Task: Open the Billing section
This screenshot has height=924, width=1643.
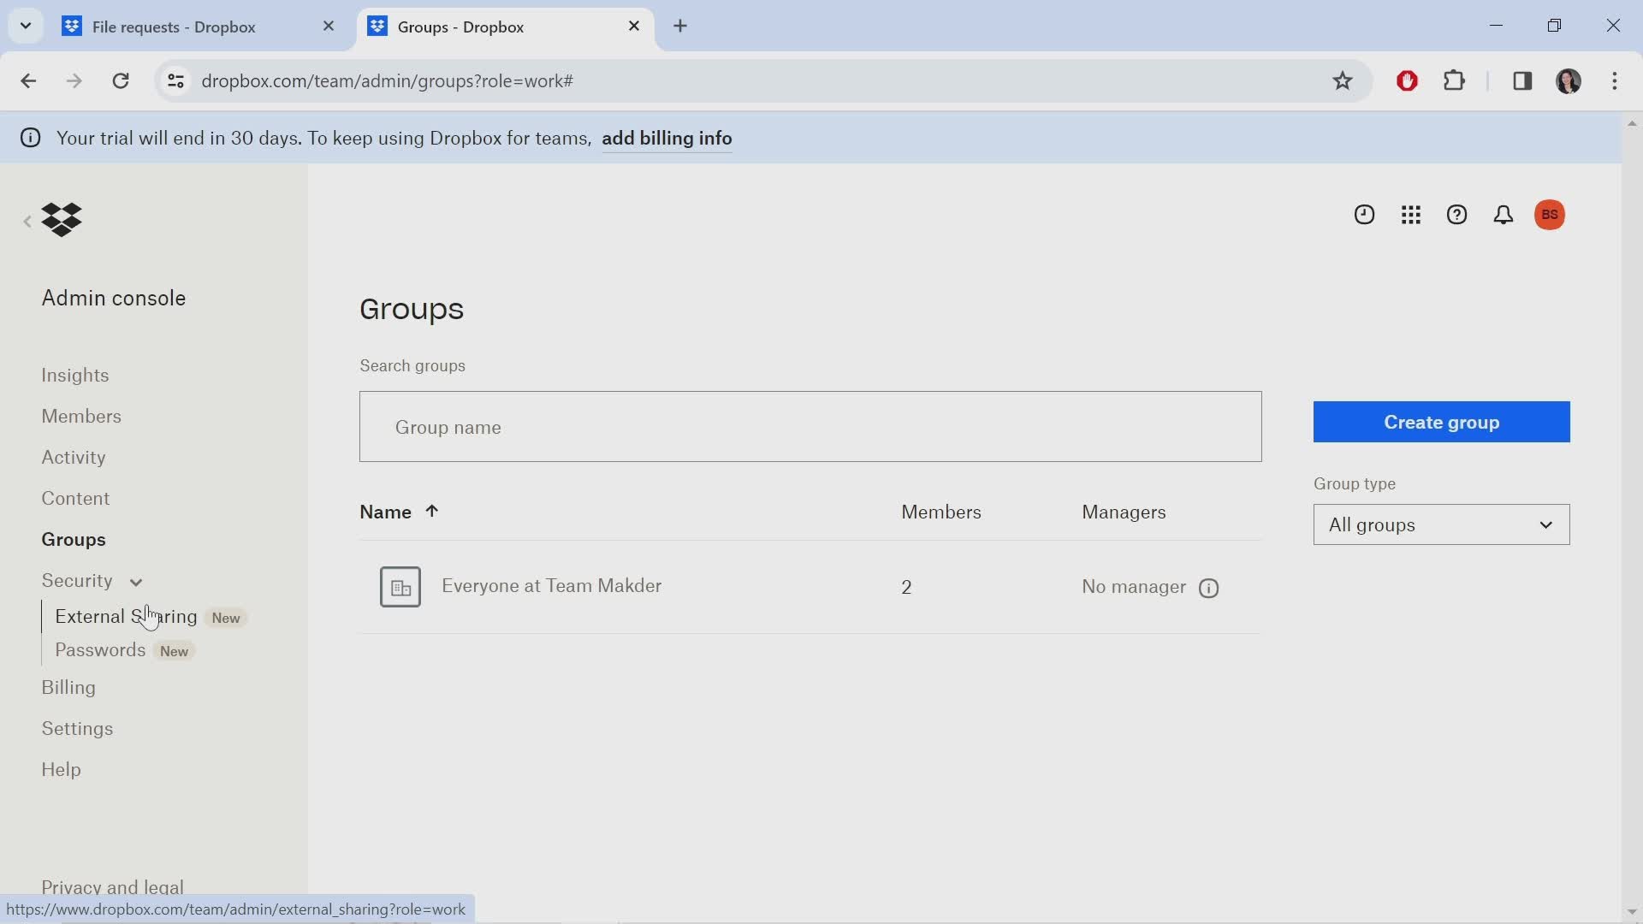Action: point(68,686)
